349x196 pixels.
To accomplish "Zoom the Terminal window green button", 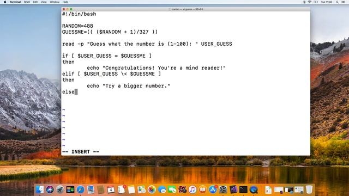I will pyautogui.click(x=71, y=9).
